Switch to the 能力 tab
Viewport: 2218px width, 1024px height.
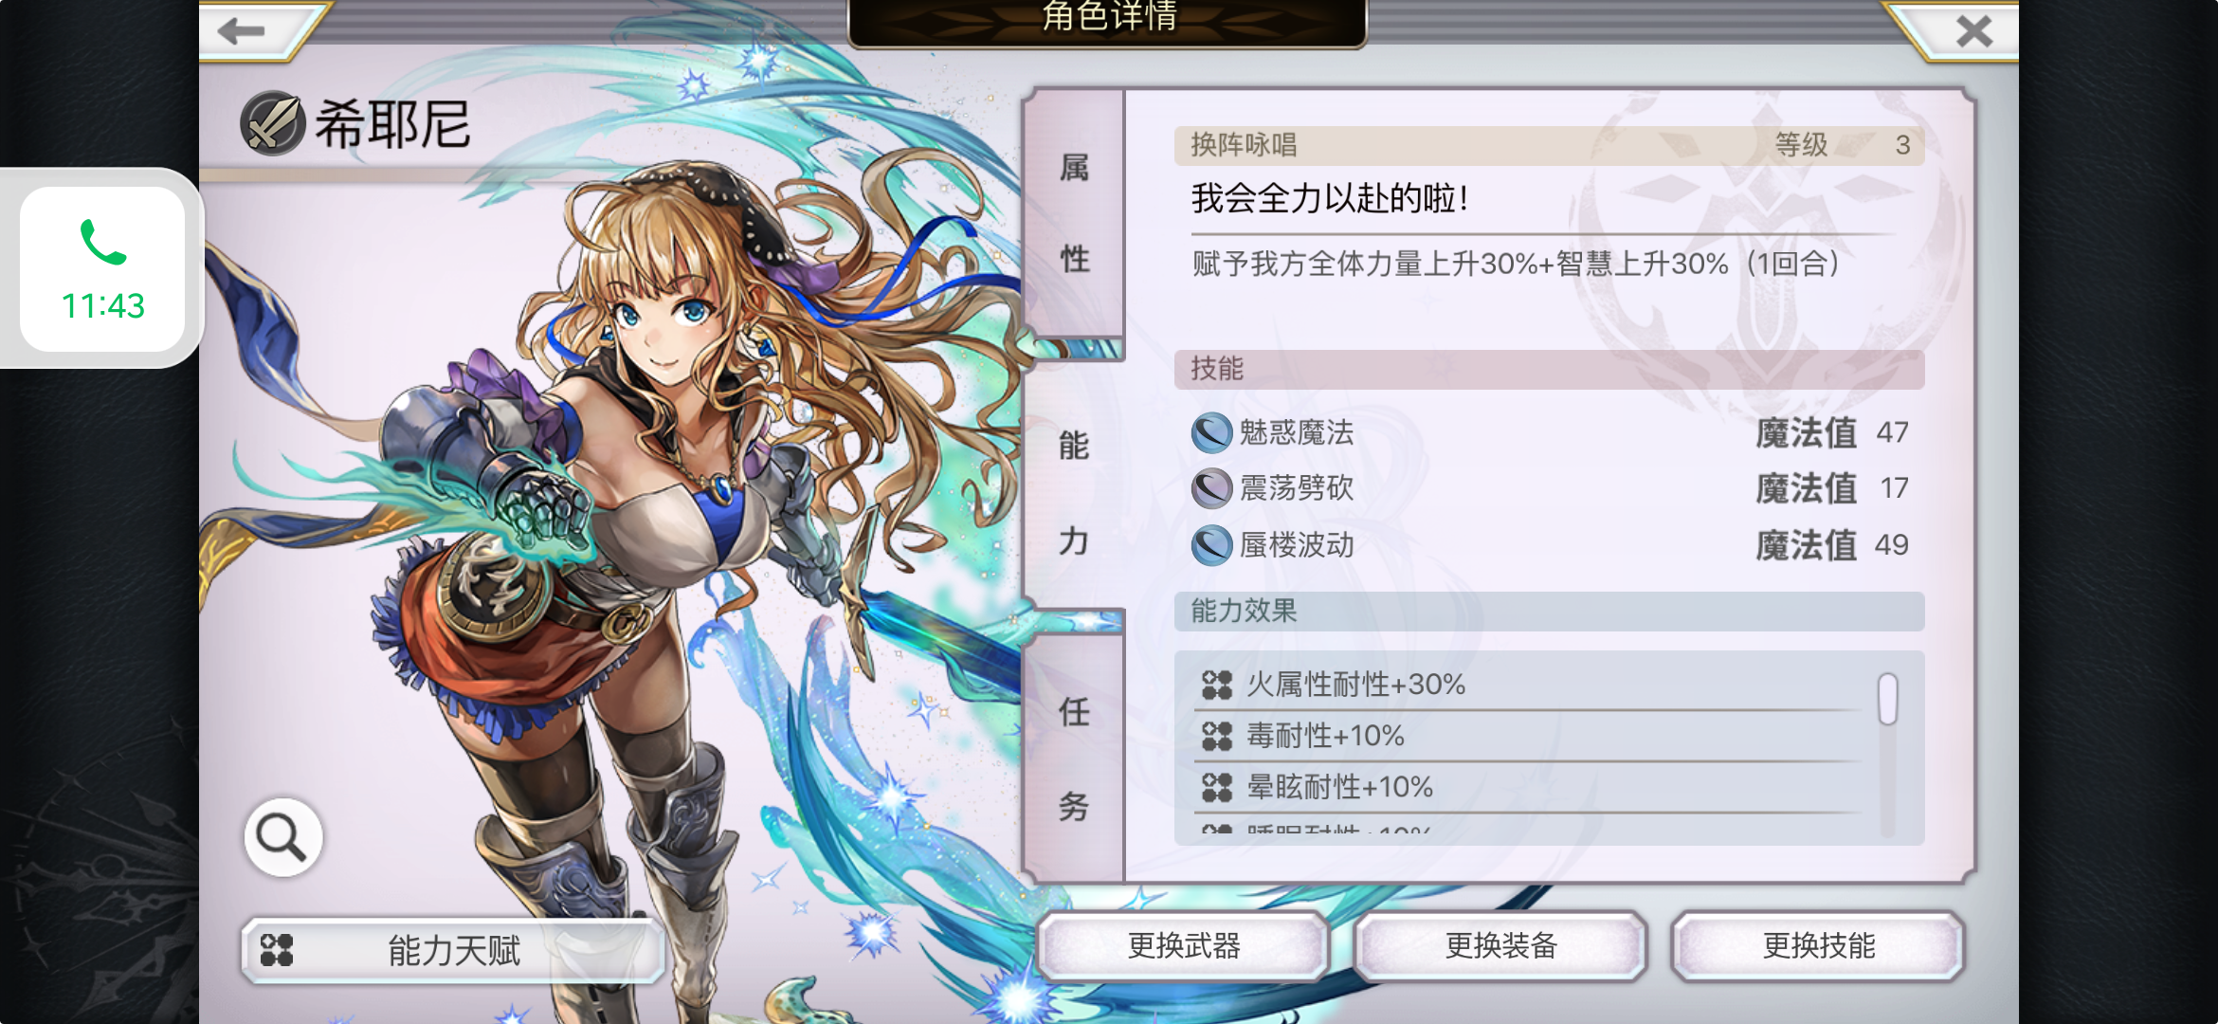[x=1074, y=491]
